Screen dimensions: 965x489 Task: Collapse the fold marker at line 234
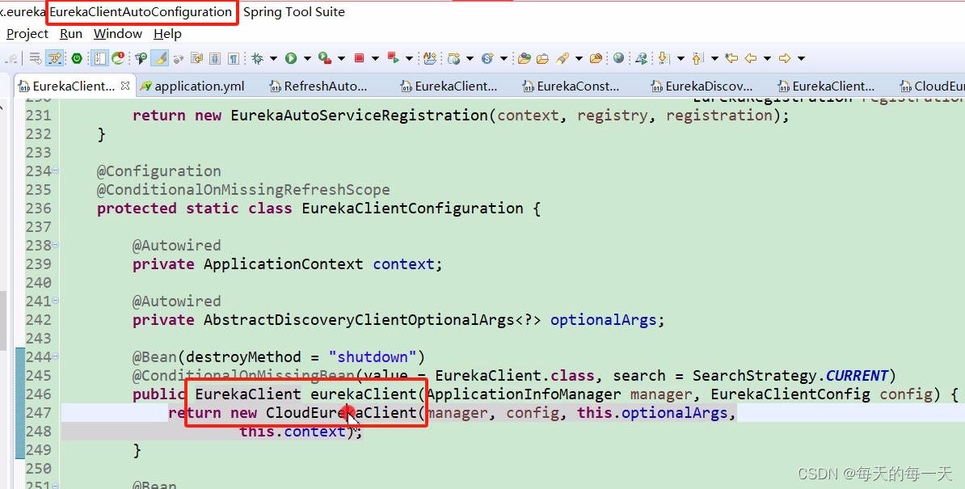tap(56, 171)
